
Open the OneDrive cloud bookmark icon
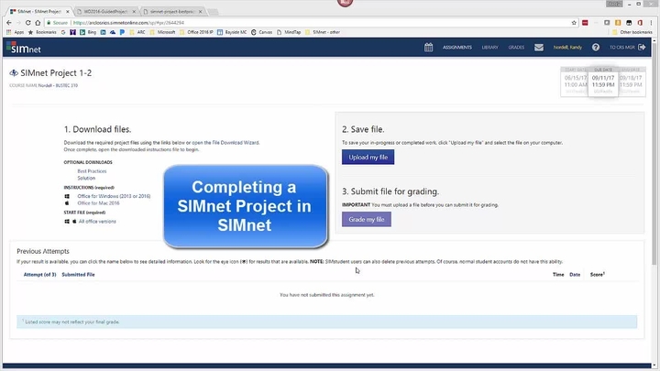pyautogui.click(x=113, y=32)
